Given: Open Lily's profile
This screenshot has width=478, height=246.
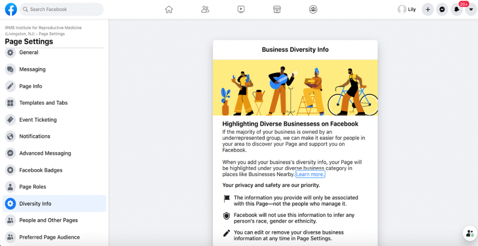Looking at the screenshot, I should click(x=407, y=9).
